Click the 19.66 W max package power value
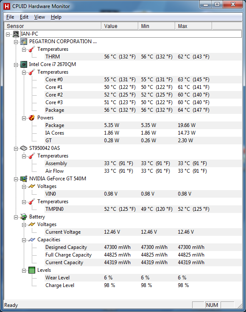 (187, 125)
